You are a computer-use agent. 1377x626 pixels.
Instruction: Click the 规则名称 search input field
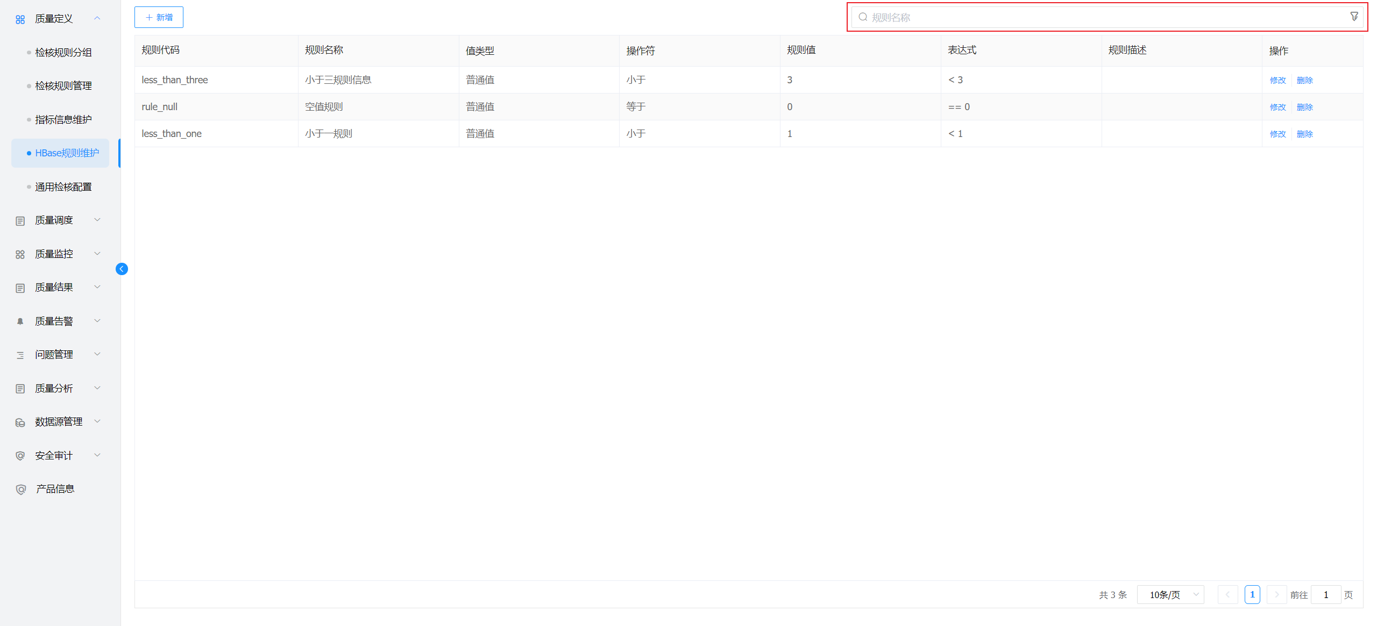pos(1103,17)
